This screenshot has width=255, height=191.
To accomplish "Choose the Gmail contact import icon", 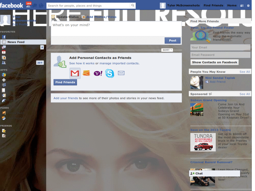I will click(75, 73).
